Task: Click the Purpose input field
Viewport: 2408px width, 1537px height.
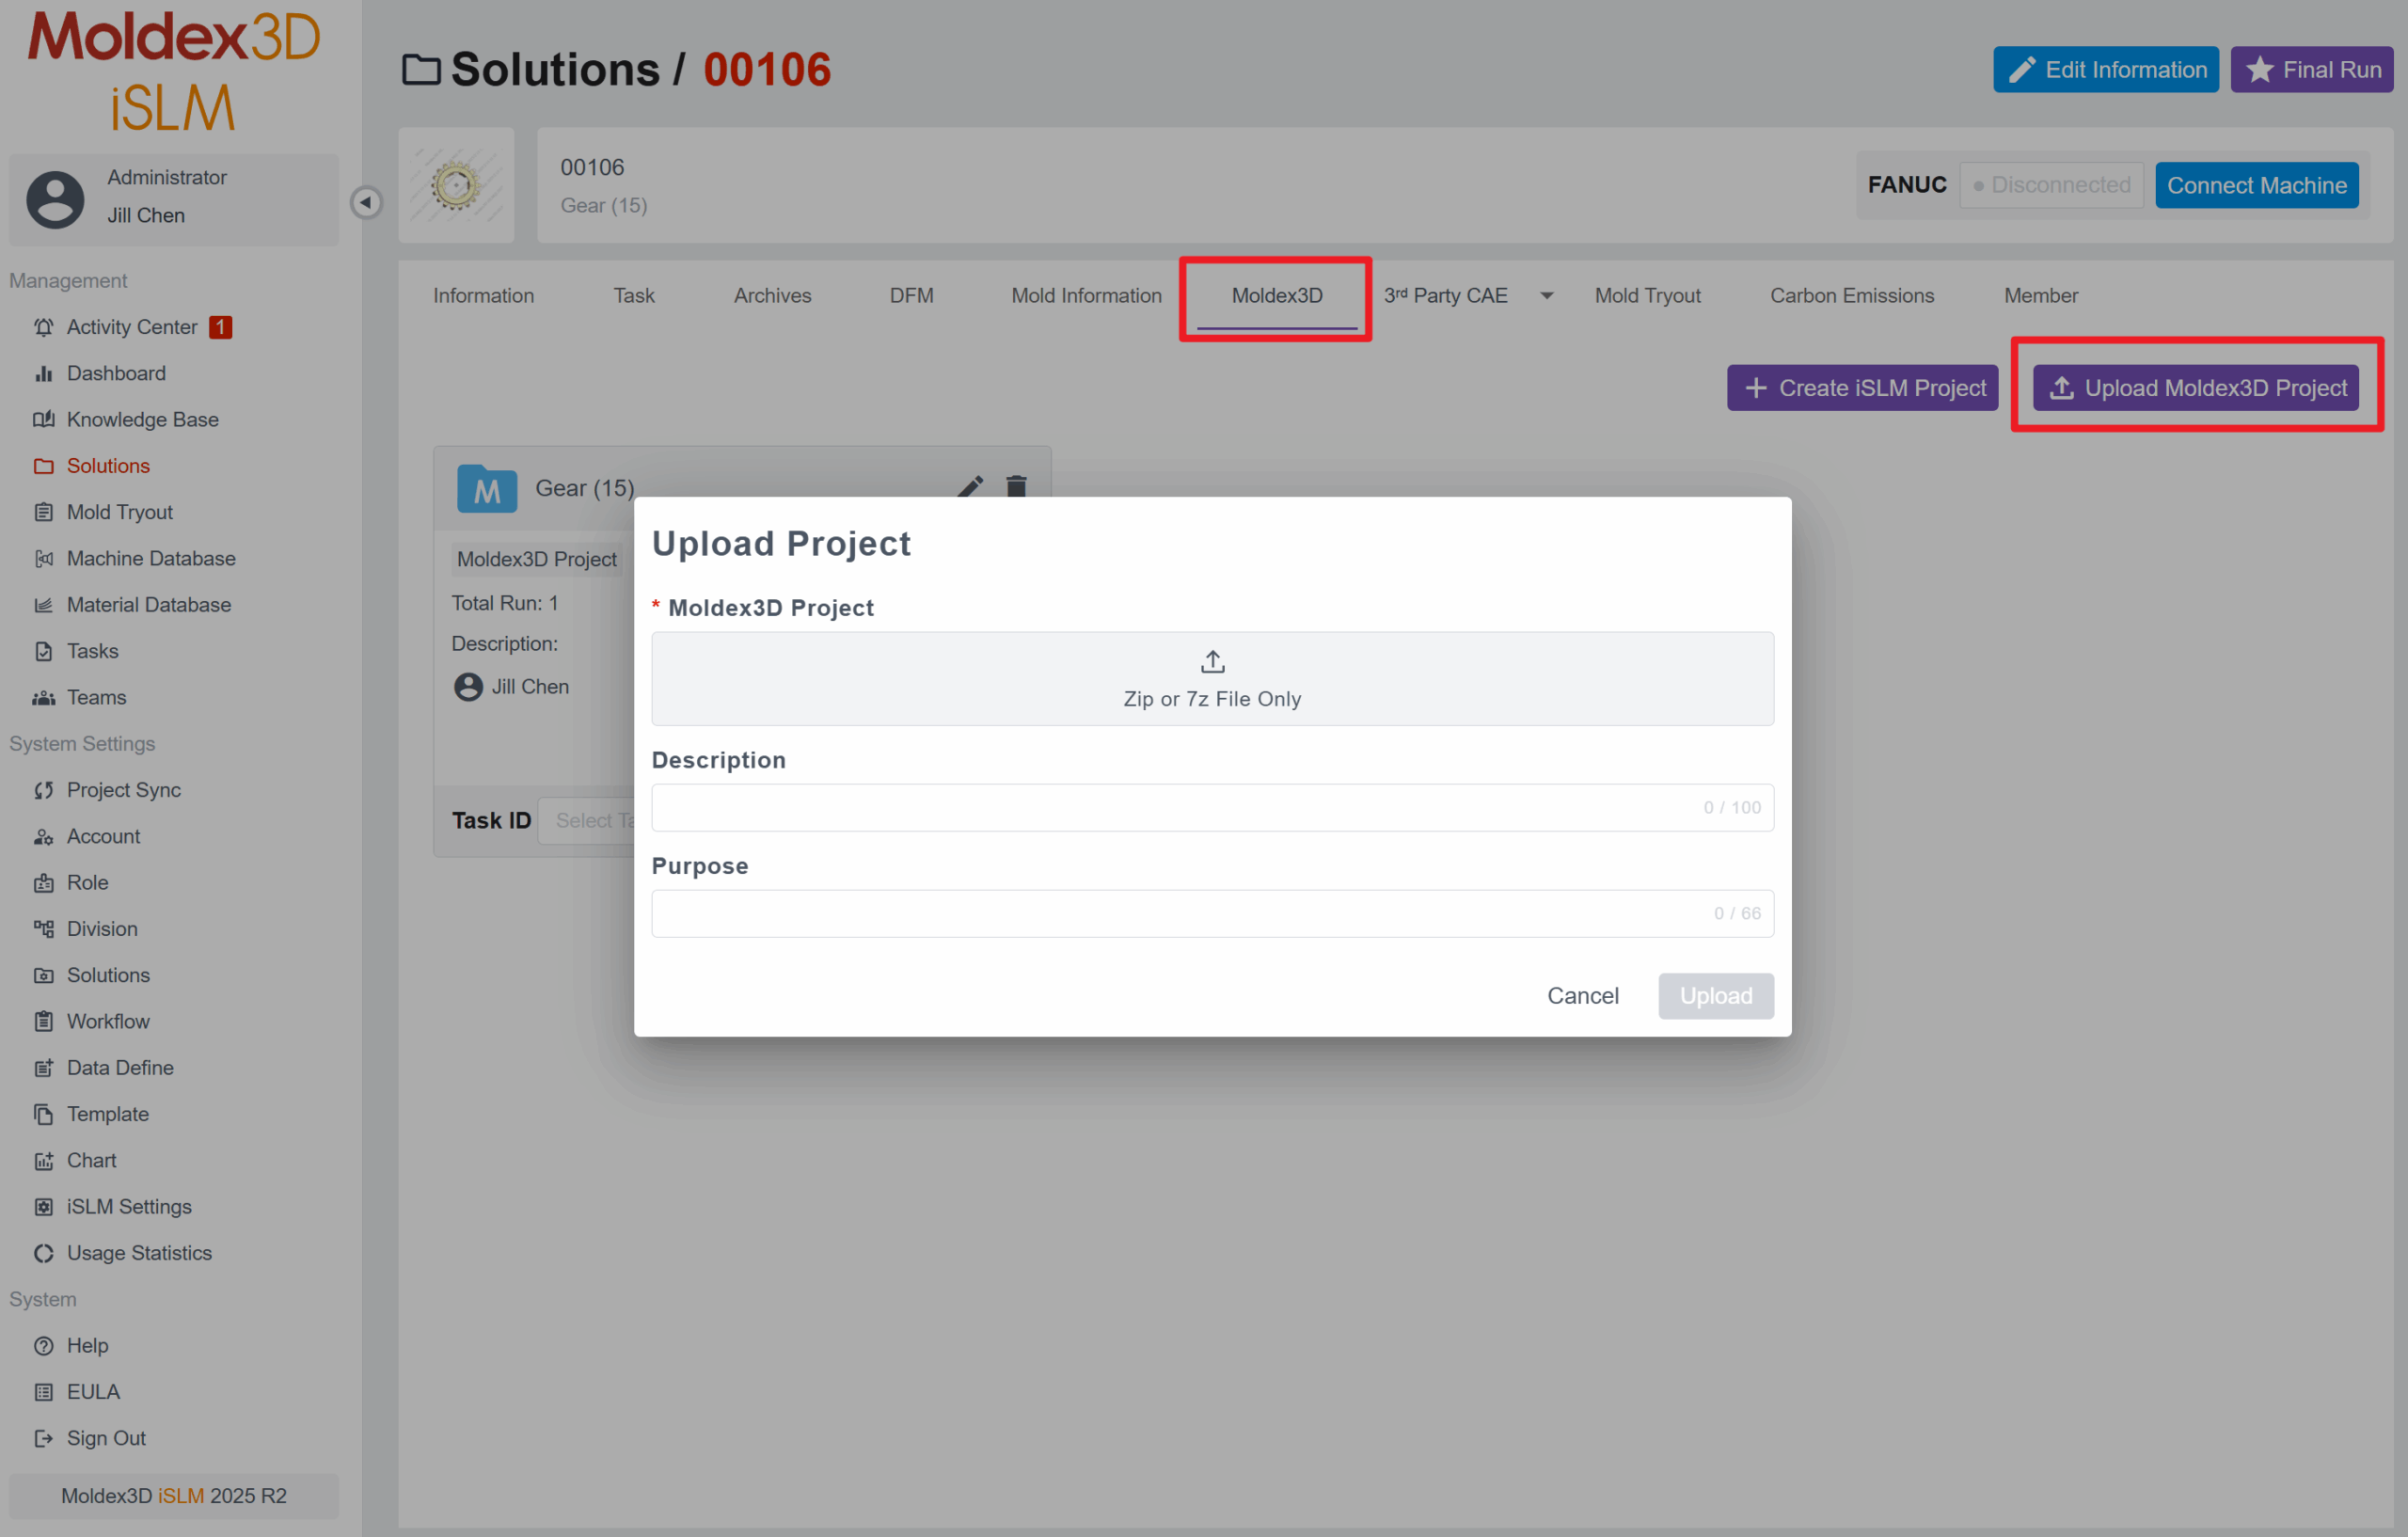Action: (x=1212, y=914)
